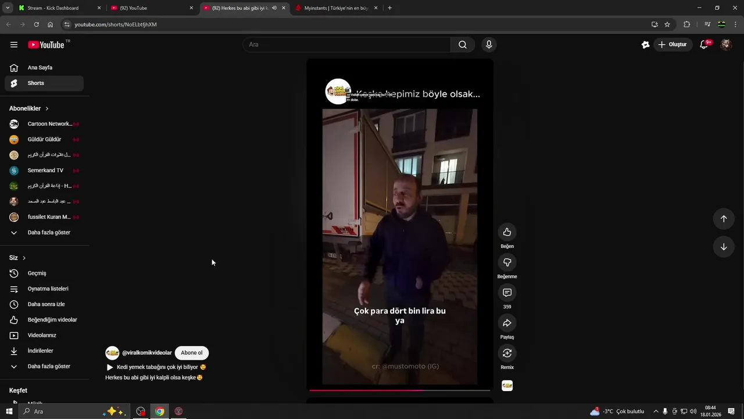This screenshot has height=419, width=744.
Task: Open Güldür Güldür subscription
Action: click(x=44, y=140)
